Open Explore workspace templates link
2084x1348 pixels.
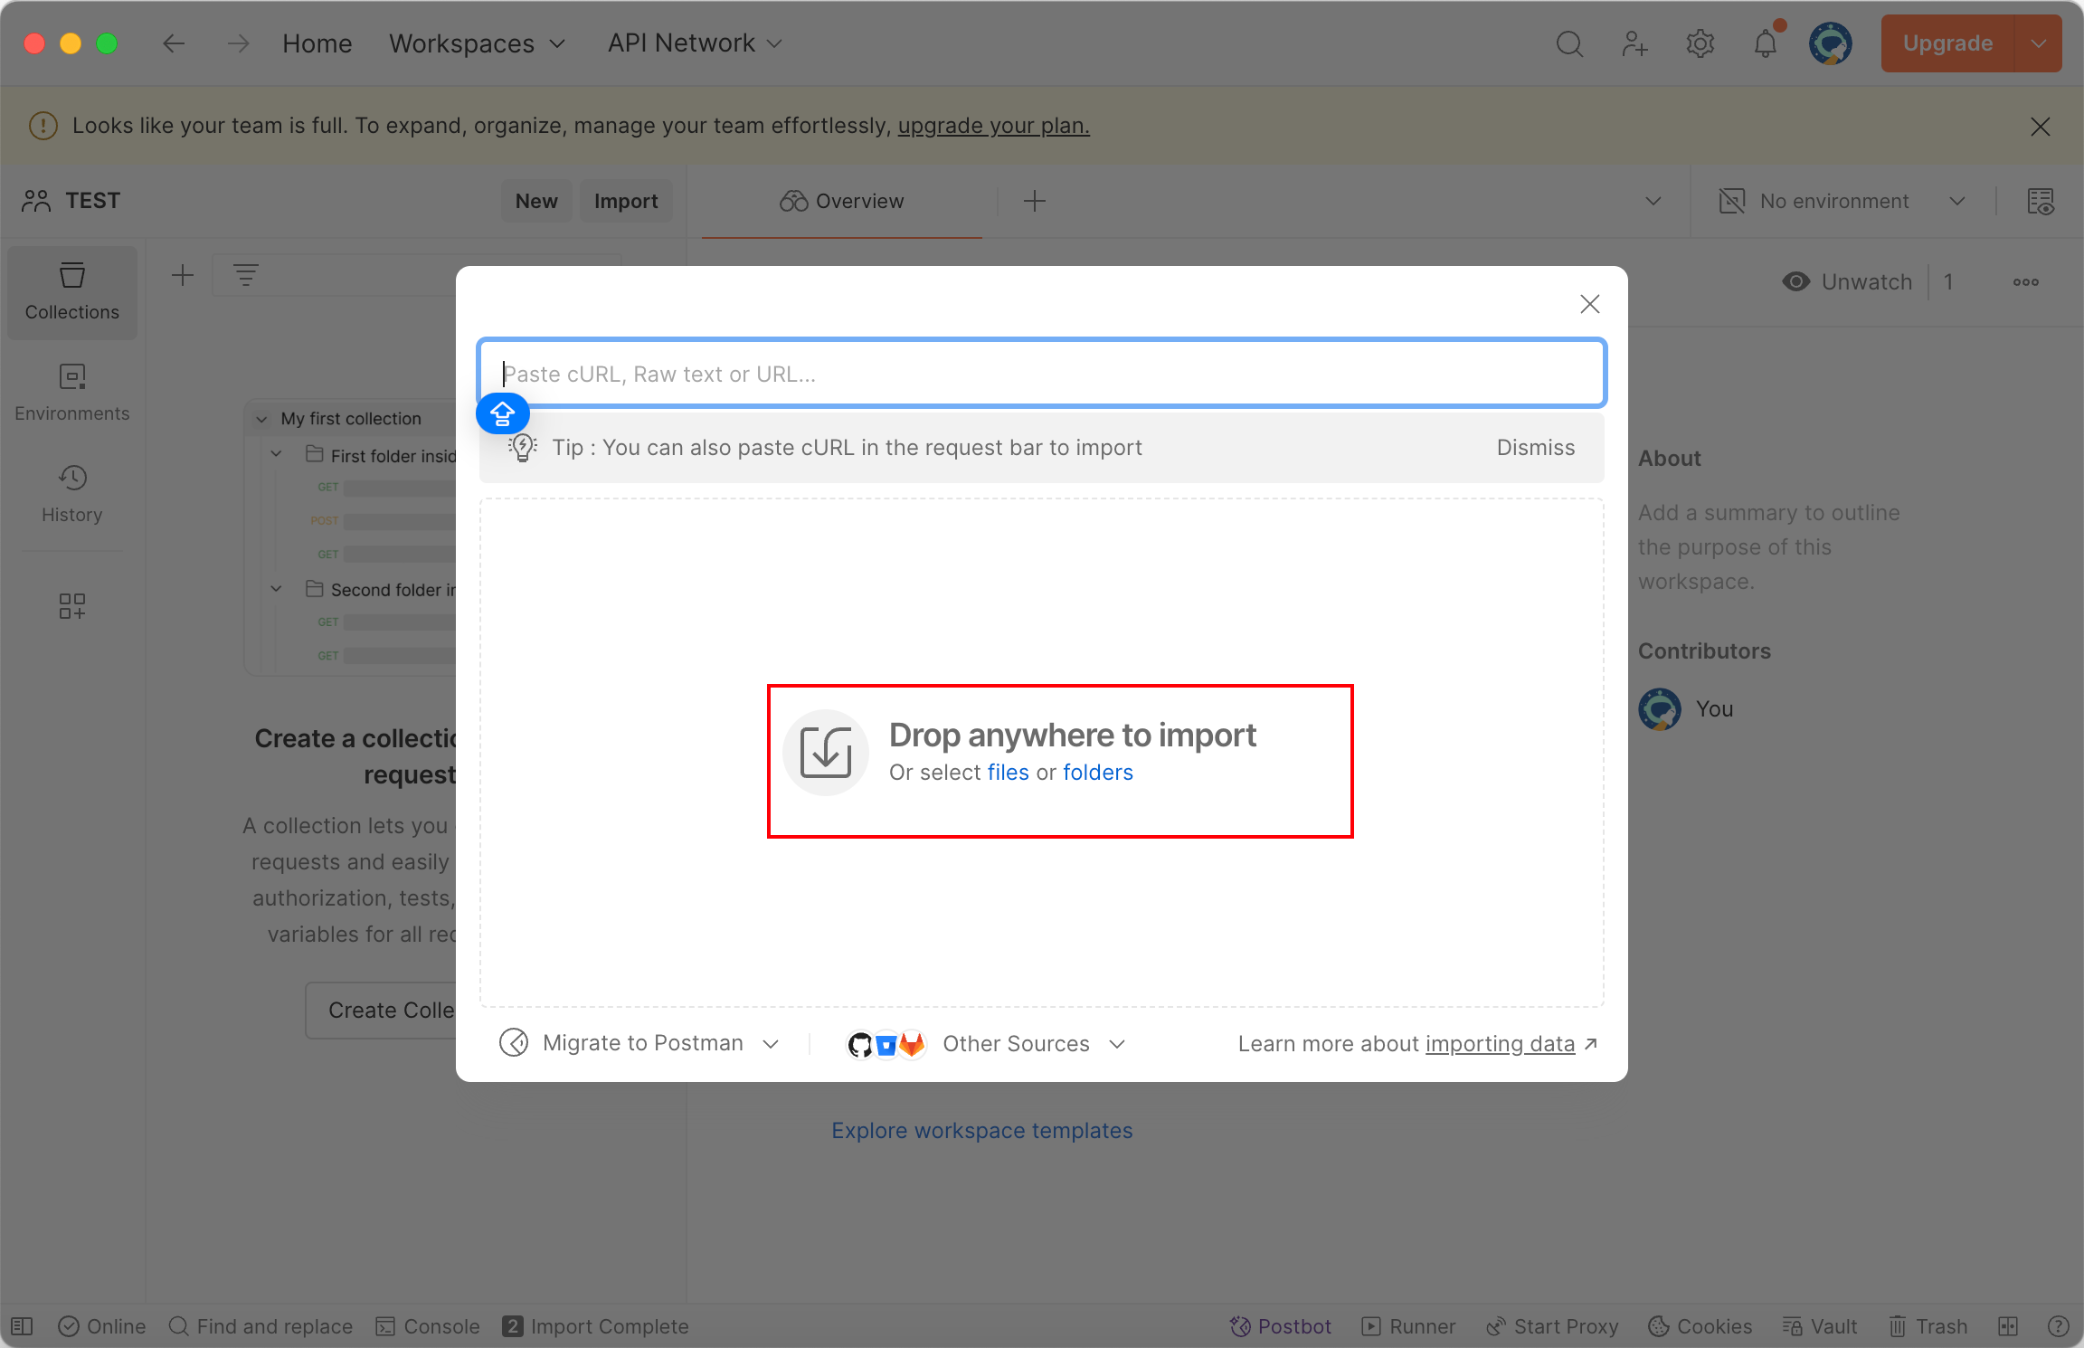(981, 1131)
